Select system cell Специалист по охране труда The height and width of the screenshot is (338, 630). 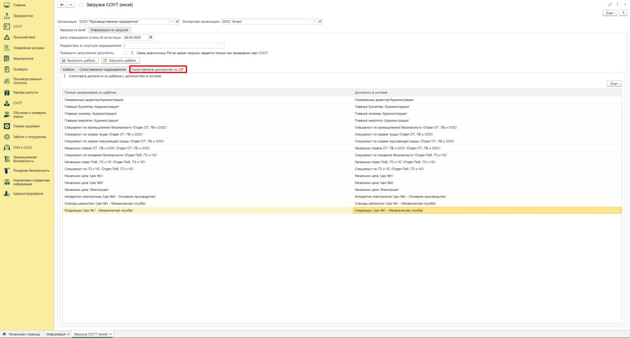click(487, 134)
